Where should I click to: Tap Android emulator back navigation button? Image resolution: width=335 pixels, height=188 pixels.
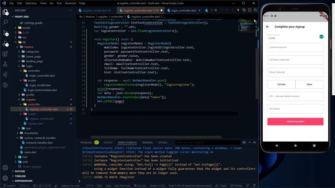pos(276,146)
